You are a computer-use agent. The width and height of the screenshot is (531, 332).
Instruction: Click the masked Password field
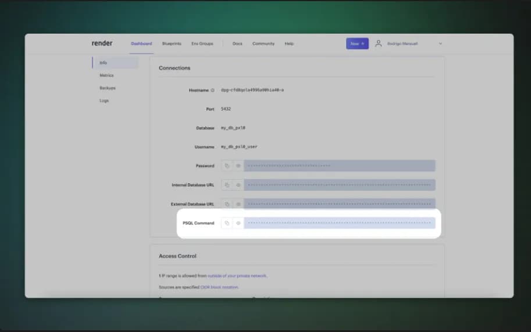(340, 166)
